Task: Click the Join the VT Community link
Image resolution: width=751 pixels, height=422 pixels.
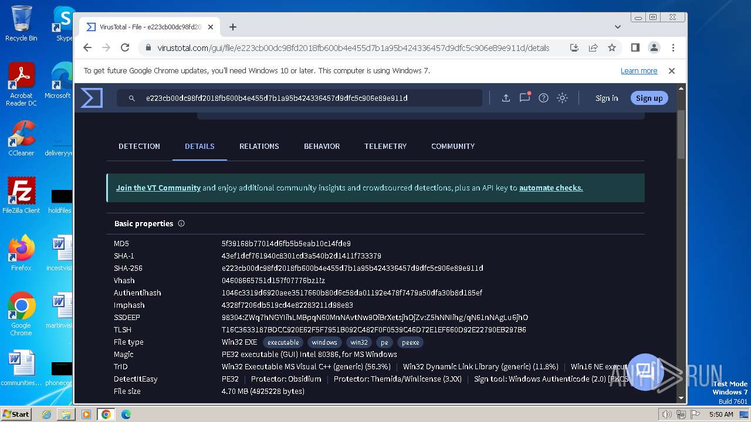Action: coord(158,188)
